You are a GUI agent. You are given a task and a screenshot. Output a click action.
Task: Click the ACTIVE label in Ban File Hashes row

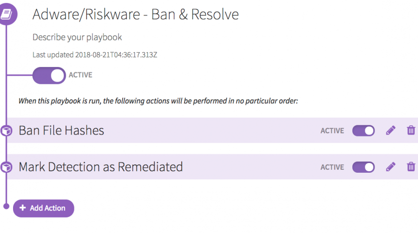pos(332,131)
